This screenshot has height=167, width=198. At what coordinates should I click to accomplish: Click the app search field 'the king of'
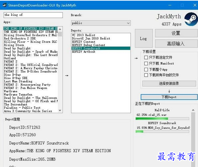click(x=33, y=15)
